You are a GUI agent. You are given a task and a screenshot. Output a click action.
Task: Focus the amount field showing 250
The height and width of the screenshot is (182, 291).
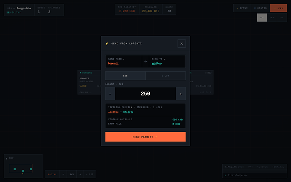pos(145,94)
